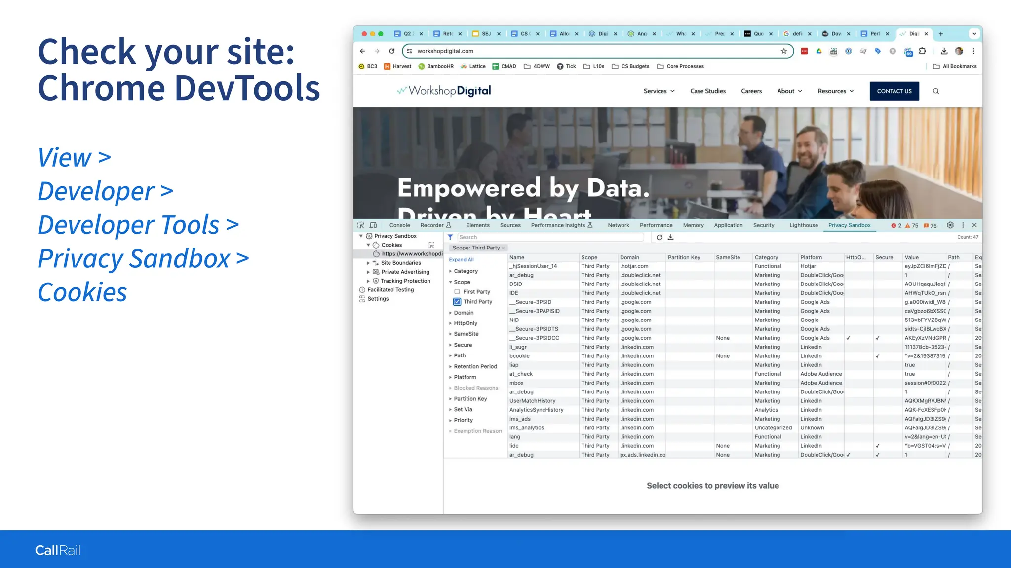This screenshot has width=1011, height=568.
Task: Open Chrome downloads icon
Action: pyautogui.click(x=944, y=51)
